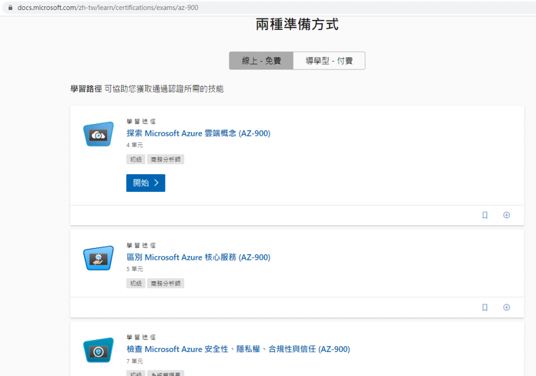Click the 5 單元 text
Image resolution: width=536 pixels, height=376 pixels.
tap(135, 269)
